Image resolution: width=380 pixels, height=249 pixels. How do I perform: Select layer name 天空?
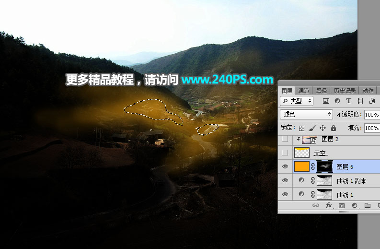tap(320, 153)
